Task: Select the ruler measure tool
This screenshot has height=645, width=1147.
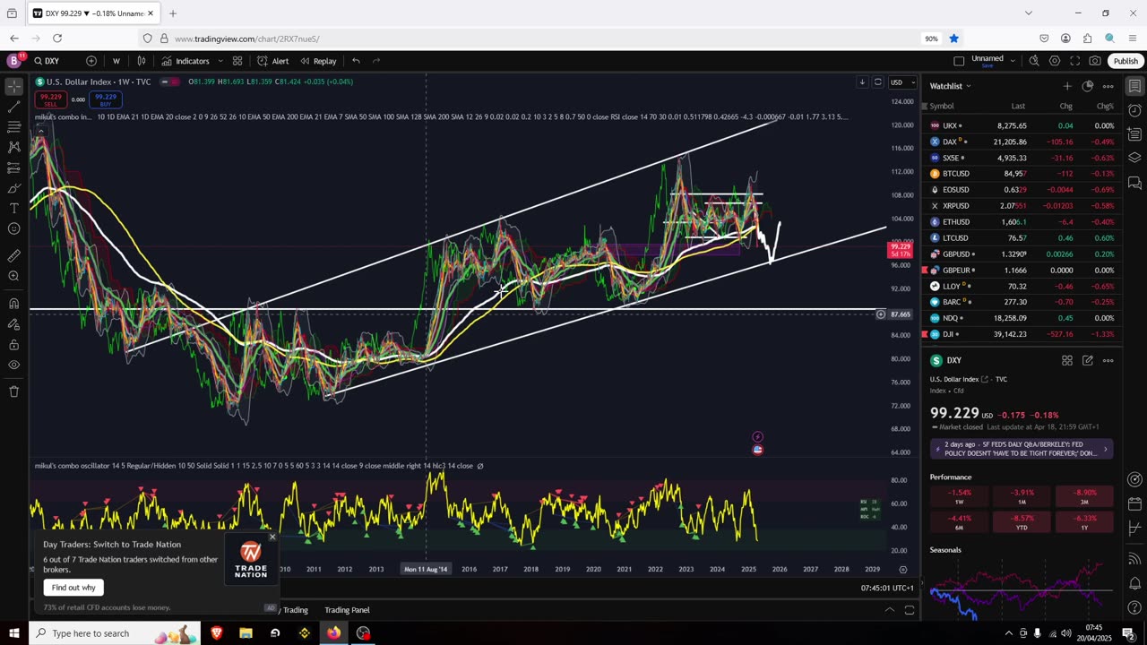Action: click(13, 255)
